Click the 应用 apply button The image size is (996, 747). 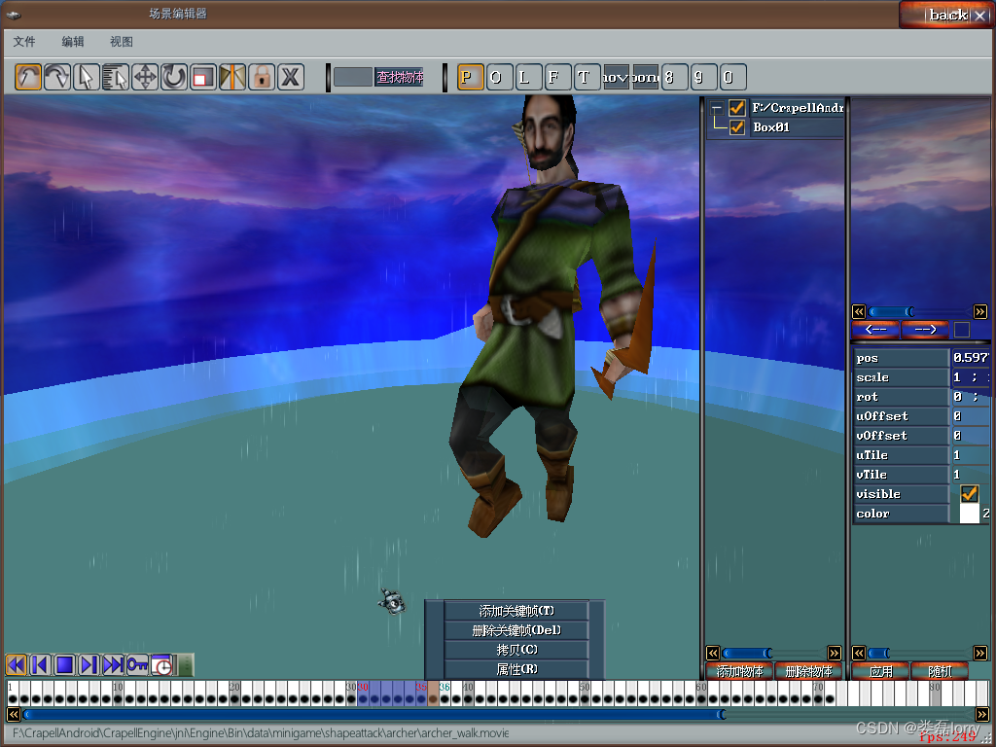click(x=880, y=671)
